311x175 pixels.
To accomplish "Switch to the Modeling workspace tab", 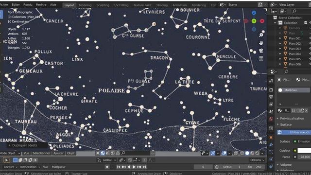I will tap(85, 5).
